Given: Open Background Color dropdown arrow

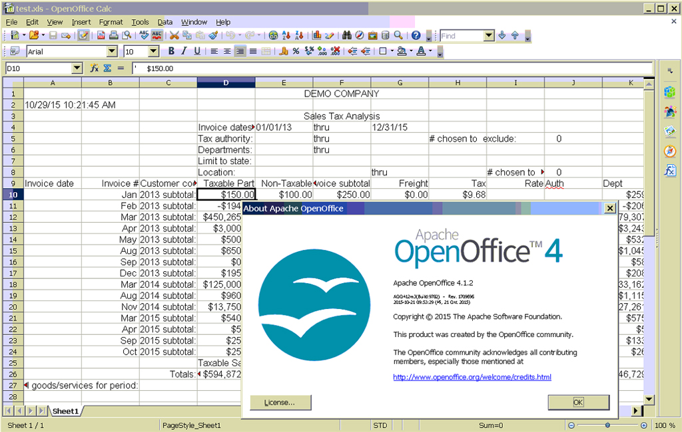Looking at the screenshot, I should [x=411, y=51].
